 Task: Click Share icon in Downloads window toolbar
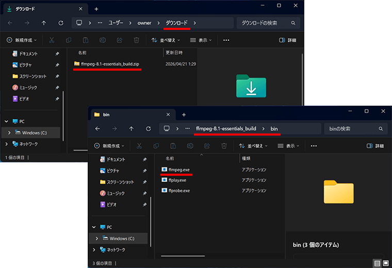120,40
